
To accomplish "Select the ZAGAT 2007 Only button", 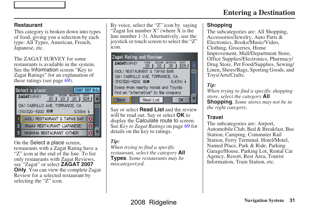I will 87,90.
